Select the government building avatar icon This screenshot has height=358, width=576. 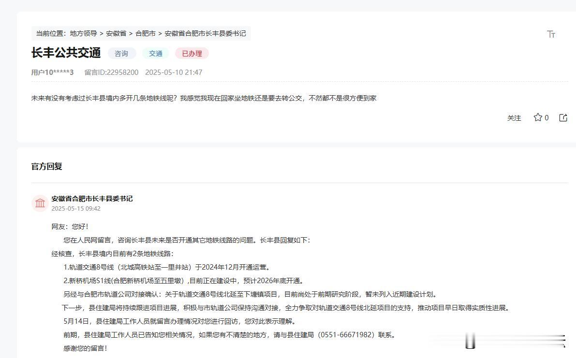[40, 203]
